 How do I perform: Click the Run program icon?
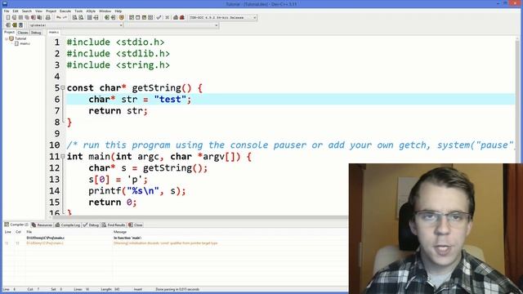click(138, 17)
